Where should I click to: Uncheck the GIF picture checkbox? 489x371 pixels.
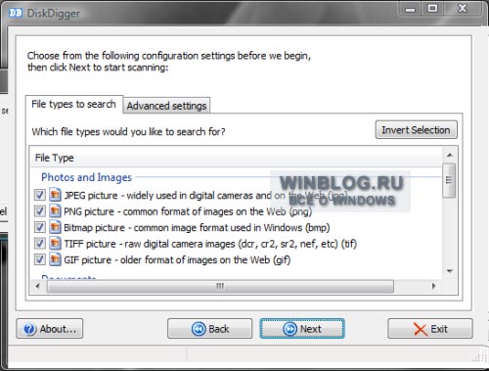40,259
